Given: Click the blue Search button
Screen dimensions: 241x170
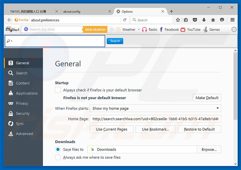Looking at the screenshot, I should pyautogui.click(x=115, y=41).
